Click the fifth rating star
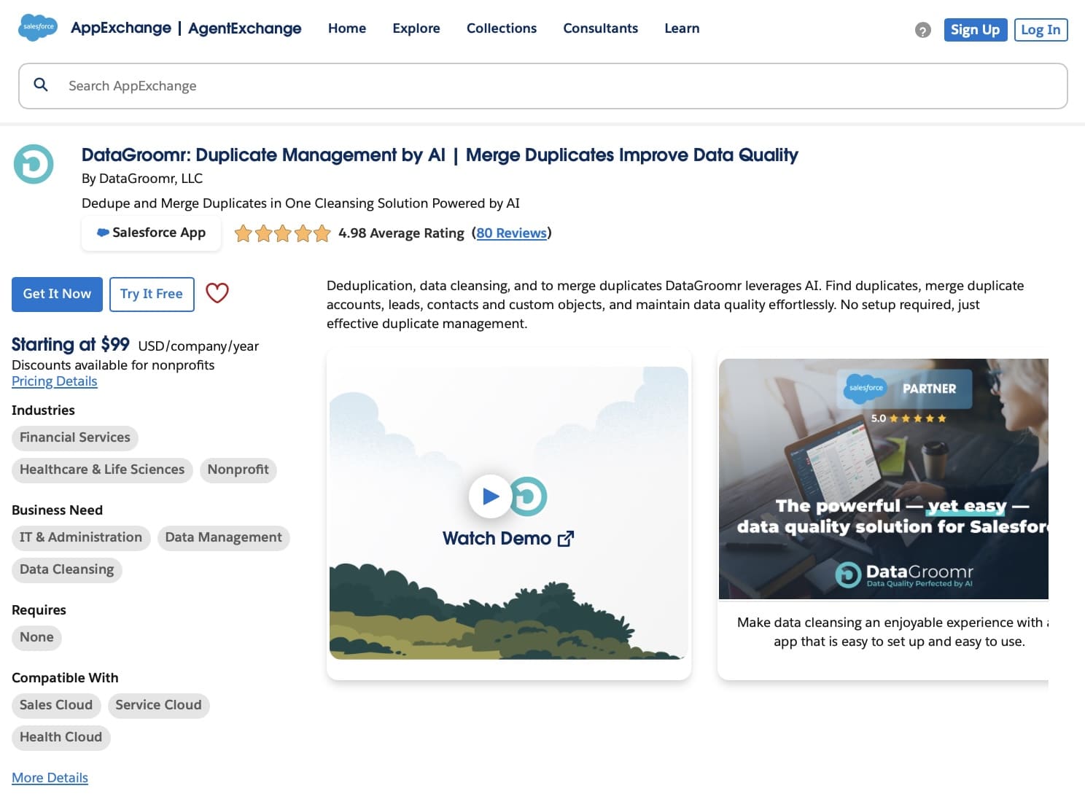The image size is (1085, 799). click(x=321, y=233)
